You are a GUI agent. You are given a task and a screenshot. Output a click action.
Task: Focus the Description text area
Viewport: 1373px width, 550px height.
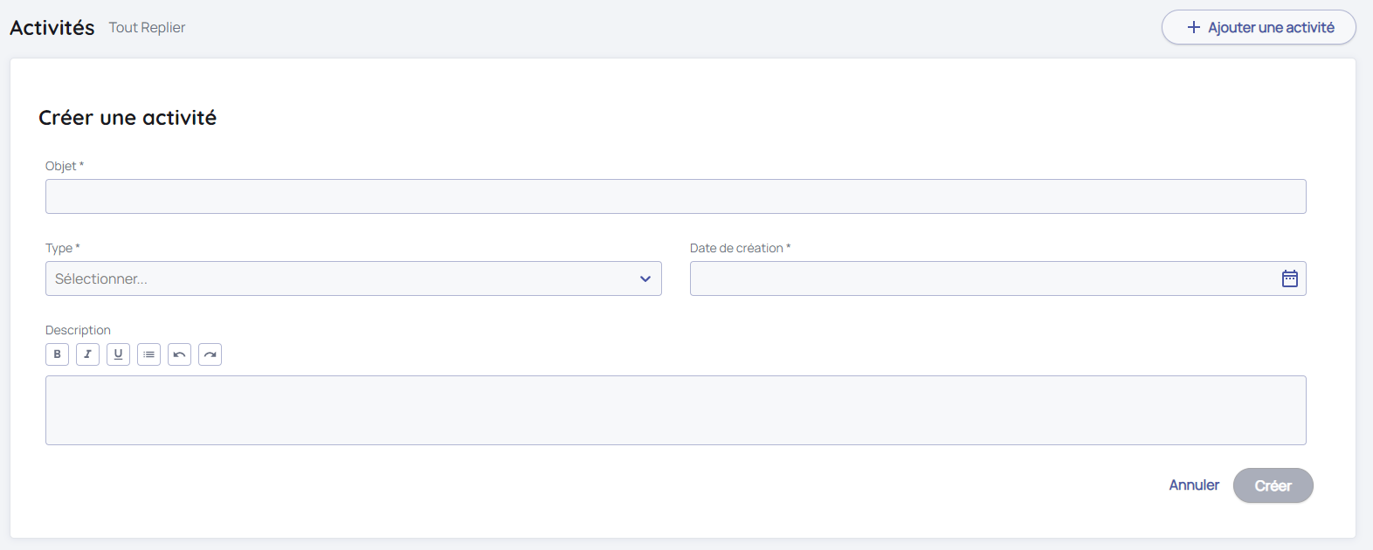tap(675, 410)
